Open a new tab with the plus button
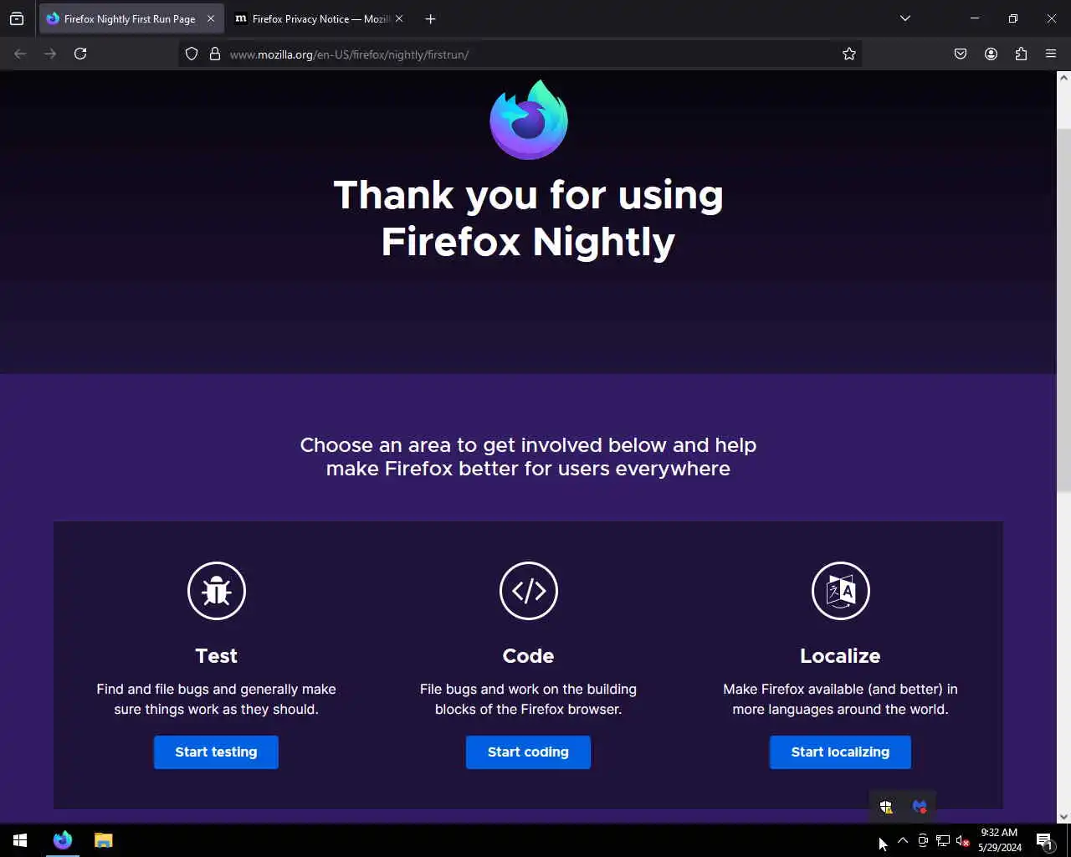The height and width of the screenshot is (857, 1071). pos(430,18)
